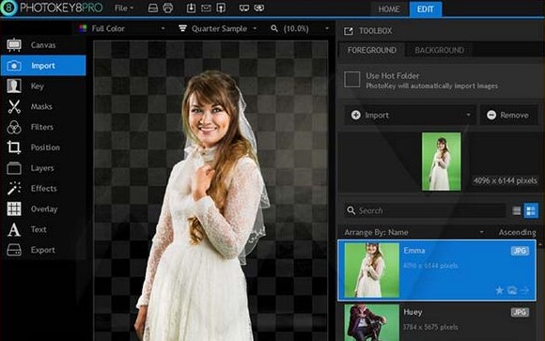Switch to the HOME tab

pos(389,9)
